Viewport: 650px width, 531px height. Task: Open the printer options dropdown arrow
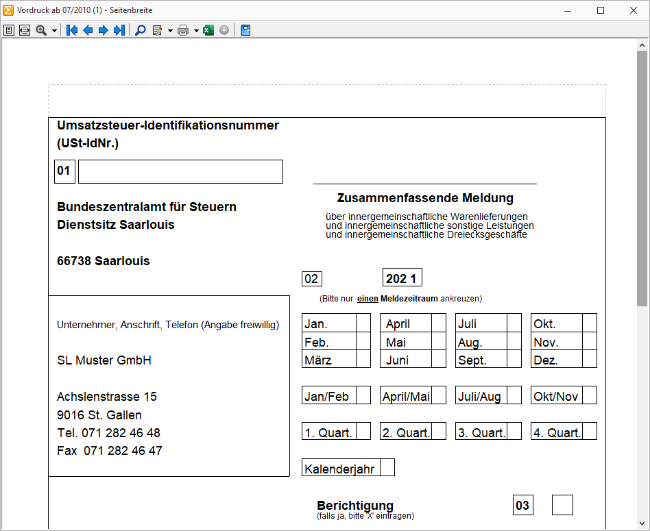(x=197, y=31)
